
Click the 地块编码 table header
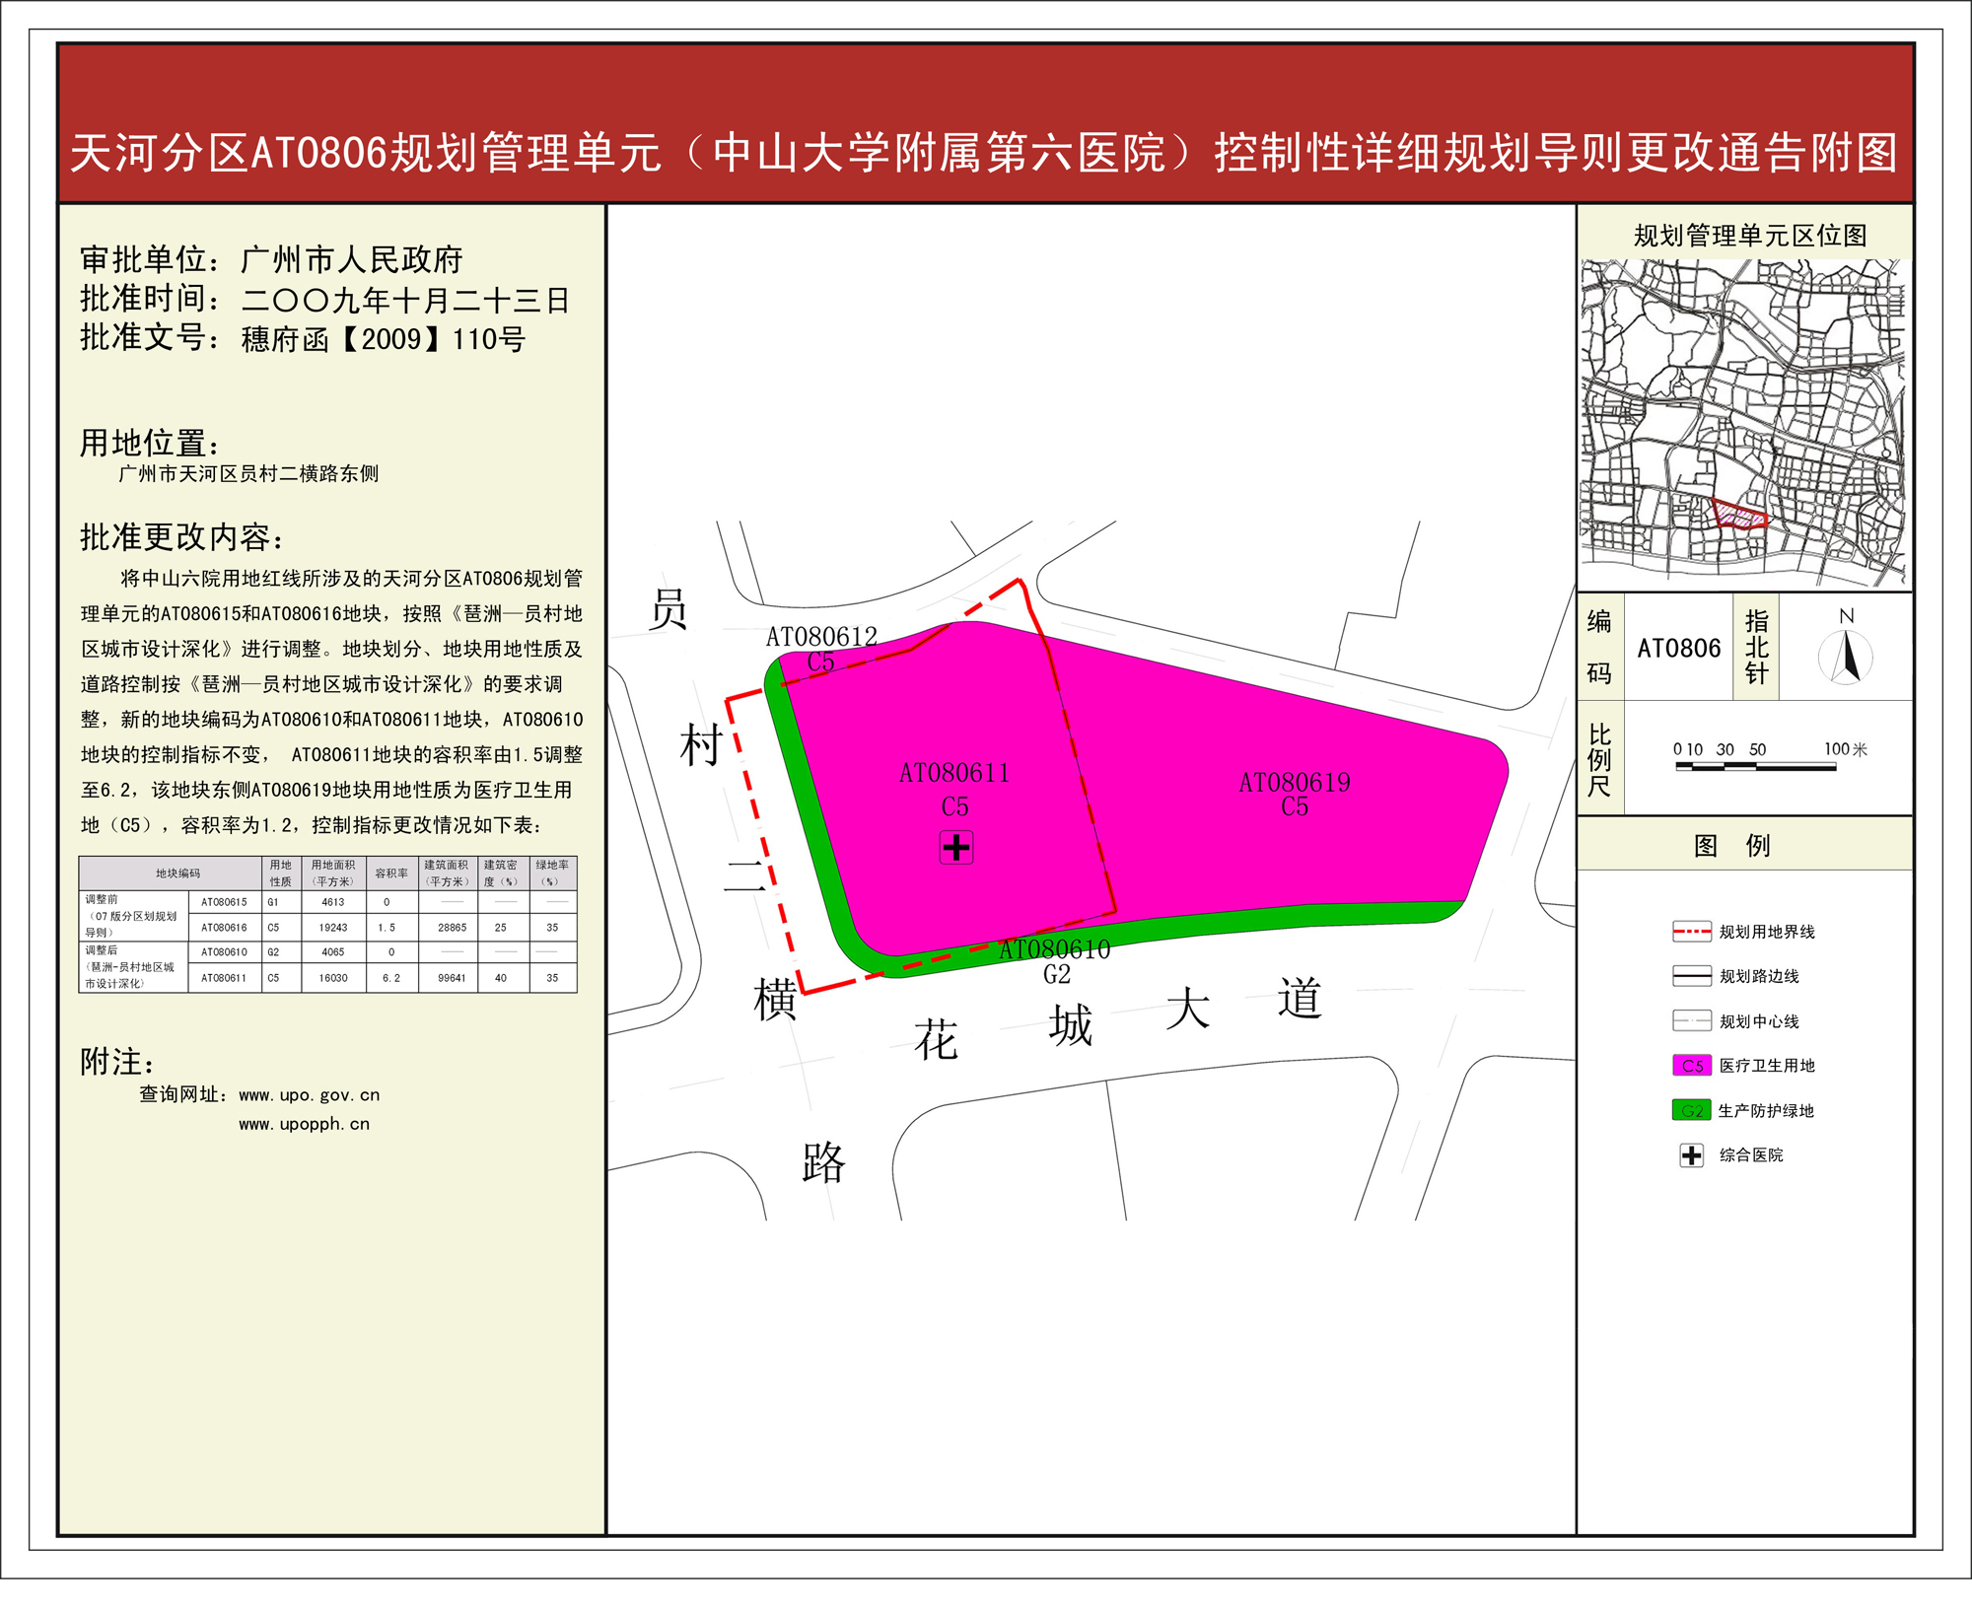point(177,873)
